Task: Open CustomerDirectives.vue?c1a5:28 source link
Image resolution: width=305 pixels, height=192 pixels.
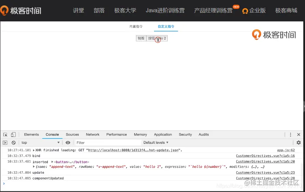Action: click(265, 178)
